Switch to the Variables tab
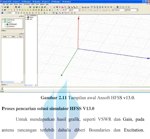This screenshot has width=150, height=139. (4, 84)
